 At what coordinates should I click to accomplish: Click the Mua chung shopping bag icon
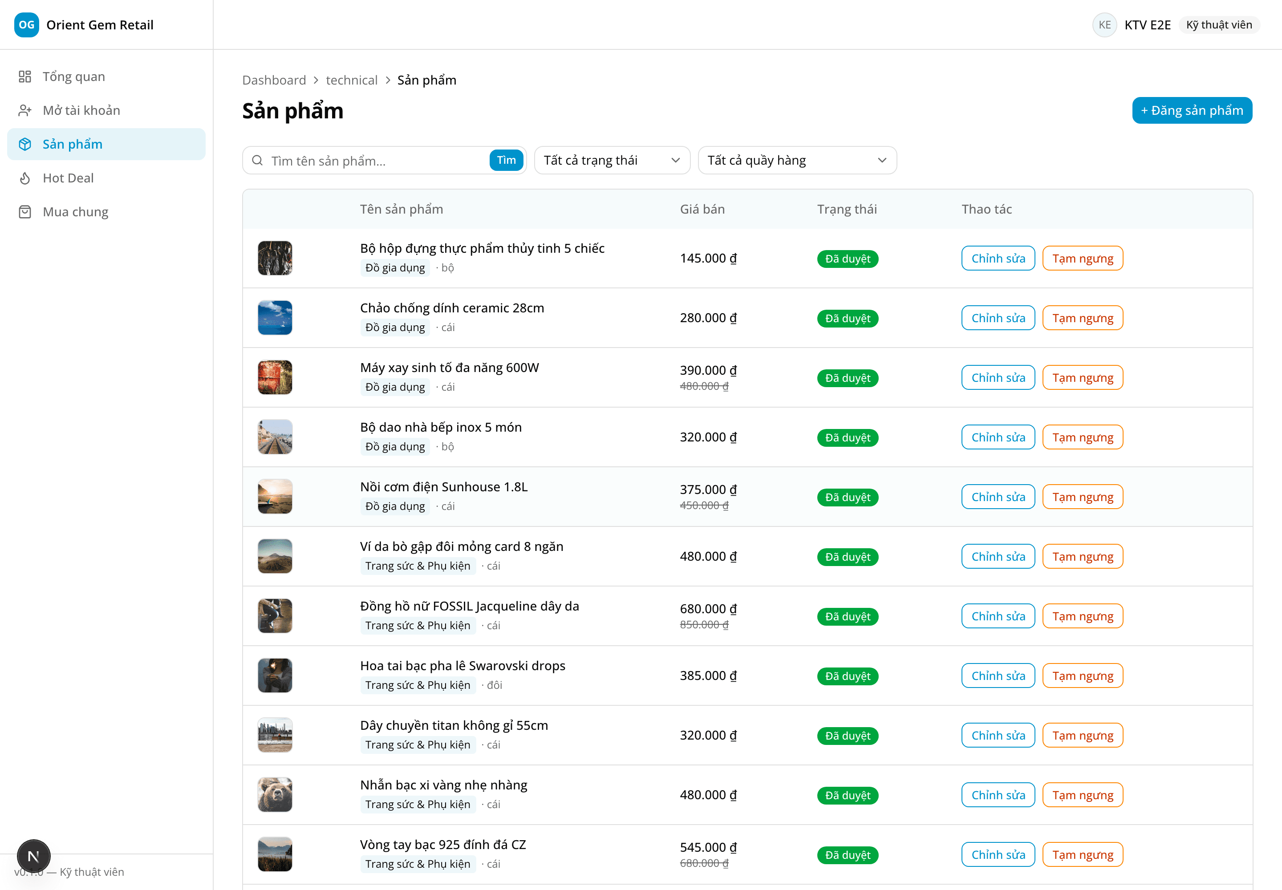click(25, 212)
